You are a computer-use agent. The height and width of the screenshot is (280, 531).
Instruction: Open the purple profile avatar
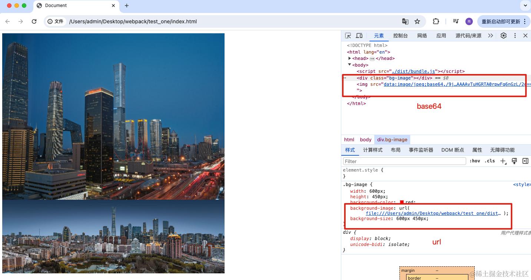point(469,21)
